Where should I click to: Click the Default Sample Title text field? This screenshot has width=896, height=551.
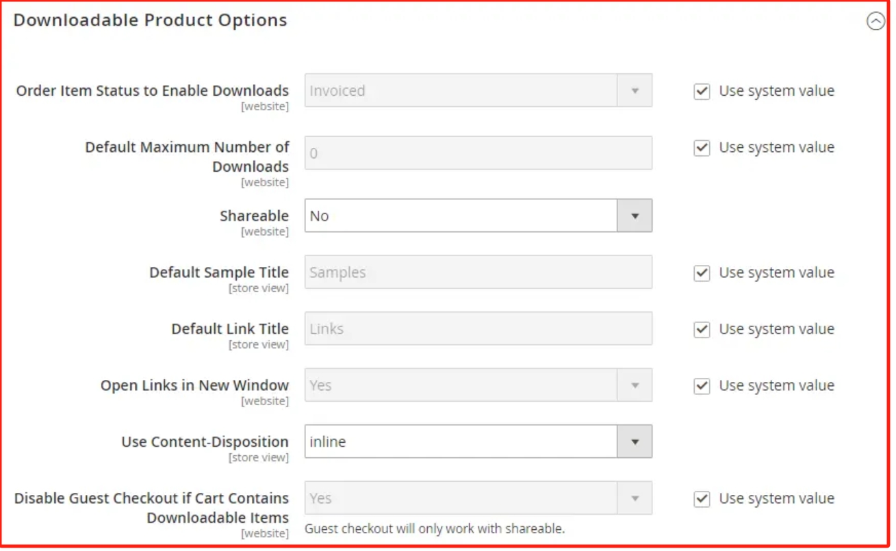pos(478,272)
